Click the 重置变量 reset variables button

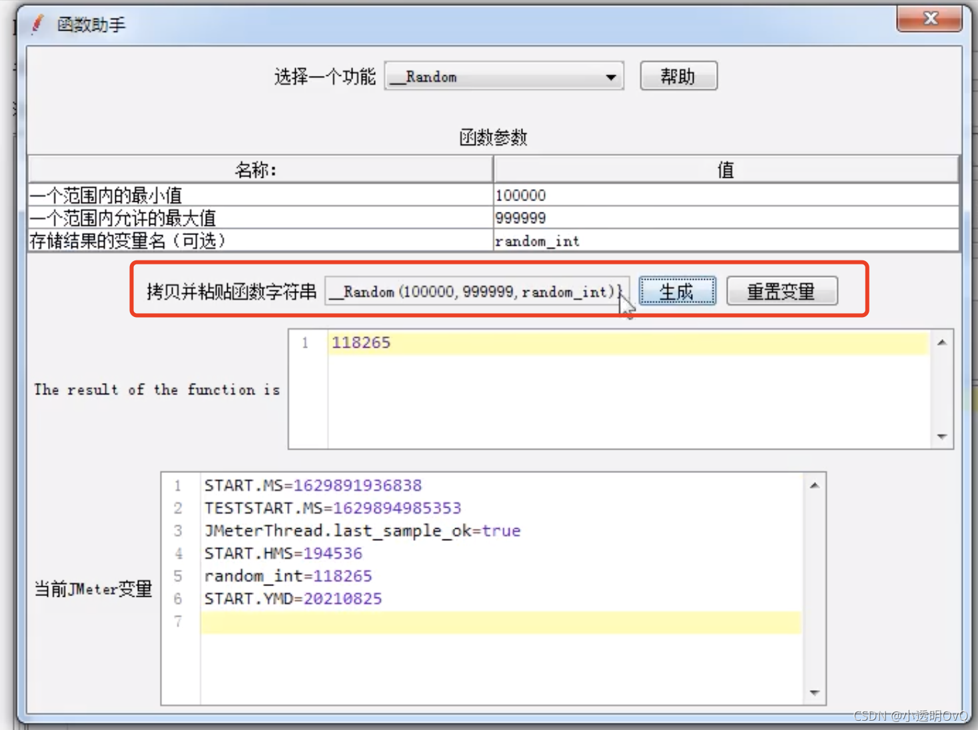[x=781, y=291]
